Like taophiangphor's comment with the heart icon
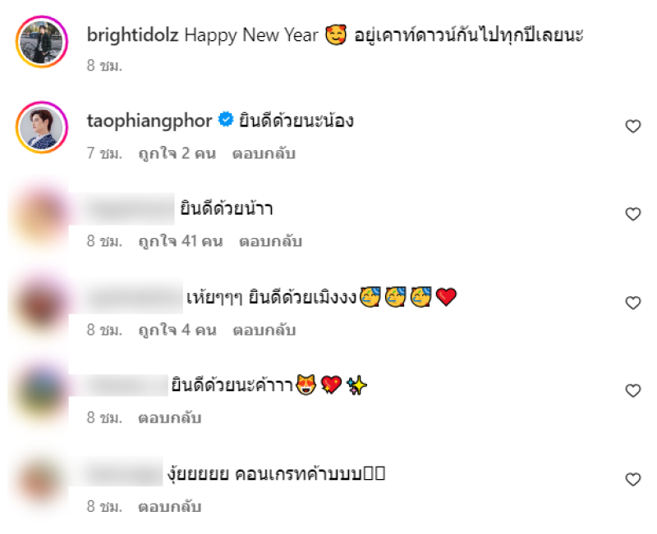 coord(632,126)
